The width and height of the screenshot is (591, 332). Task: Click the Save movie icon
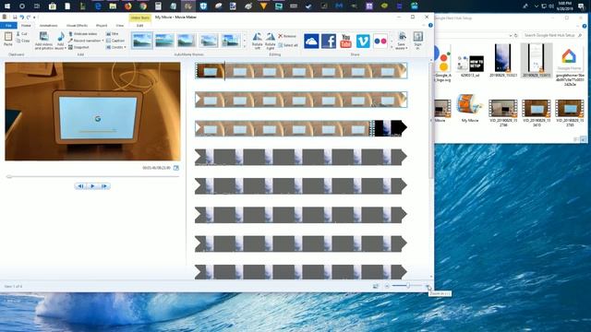pyautogui.click(x=402, y=37)
